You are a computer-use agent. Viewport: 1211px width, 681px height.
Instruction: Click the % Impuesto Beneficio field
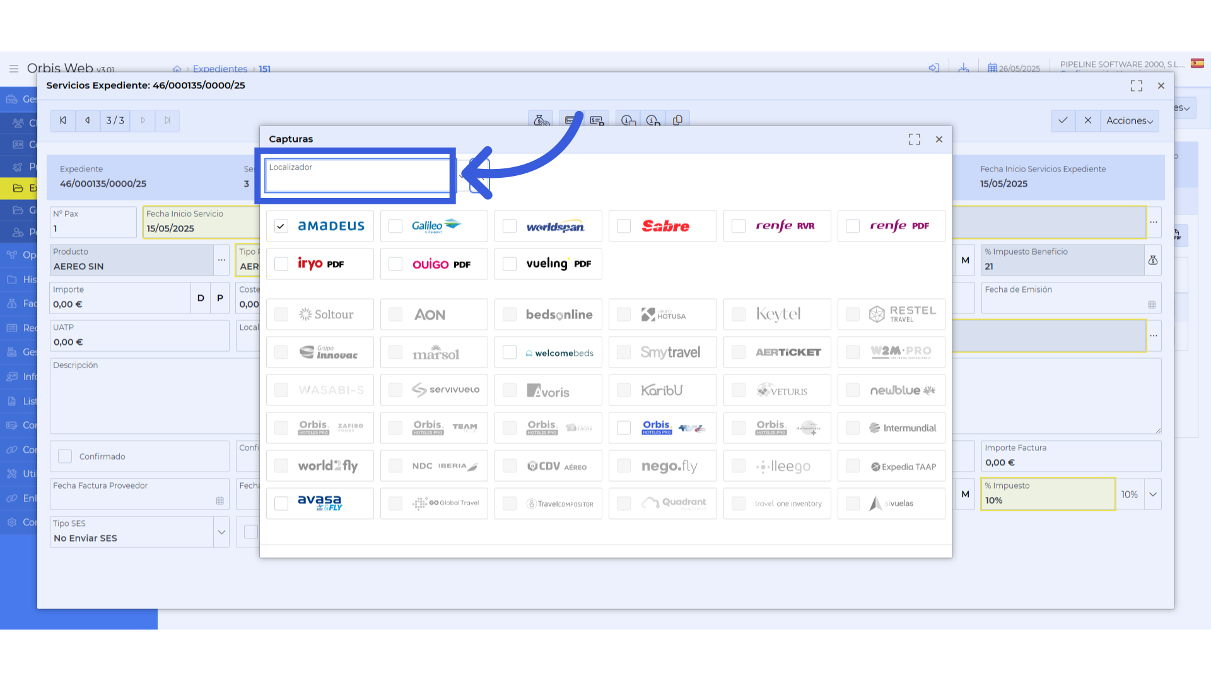coord(1063,260)
